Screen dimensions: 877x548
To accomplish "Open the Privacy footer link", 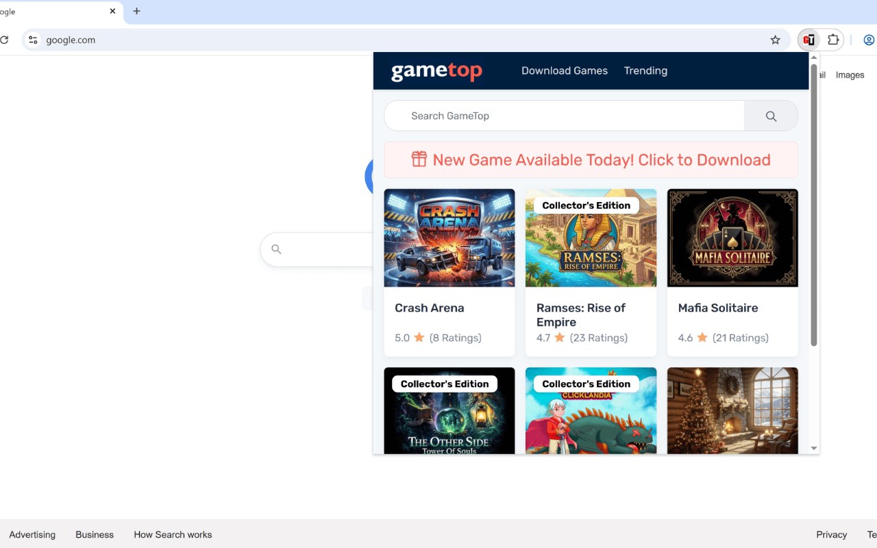I will coord(832,534).
